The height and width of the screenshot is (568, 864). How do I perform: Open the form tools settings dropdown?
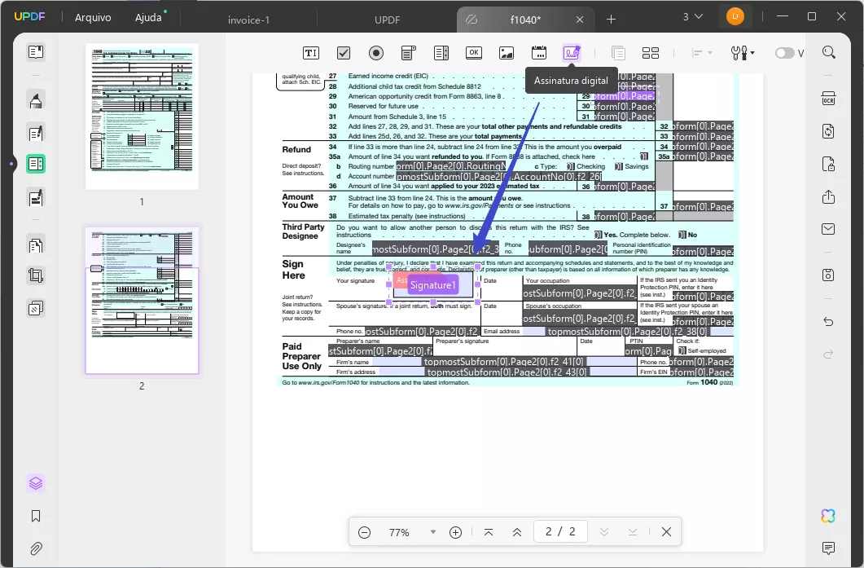[742, 53]
